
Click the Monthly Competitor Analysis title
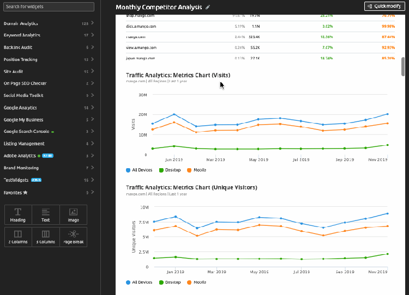(159, 7)
